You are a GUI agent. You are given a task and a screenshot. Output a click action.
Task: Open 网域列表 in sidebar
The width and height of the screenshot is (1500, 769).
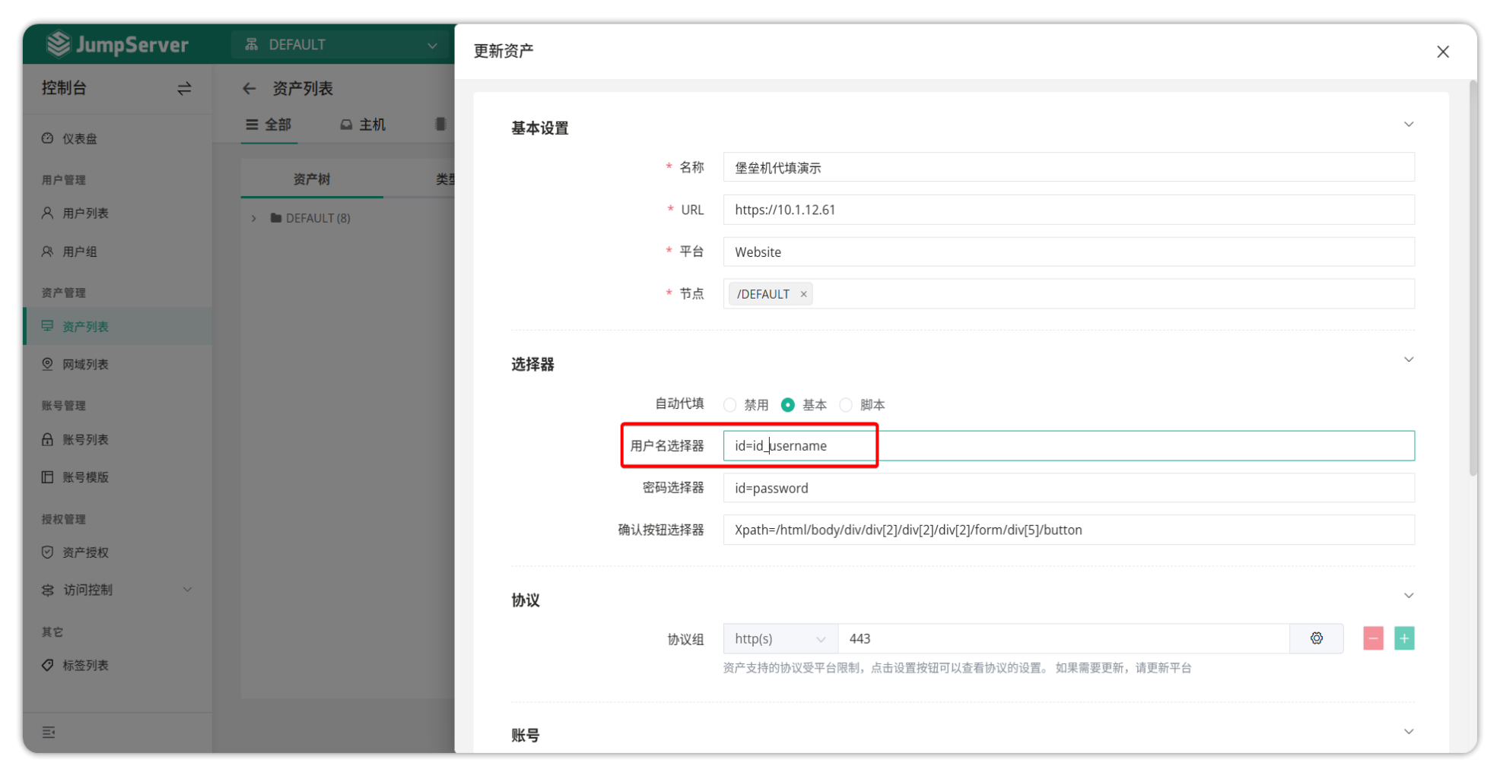coord(85,364)
